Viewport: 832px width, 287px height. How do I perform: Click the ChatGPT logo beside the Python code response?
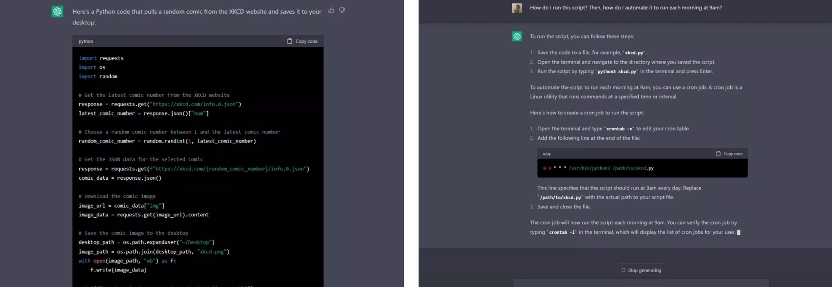[x=58, y=12]
